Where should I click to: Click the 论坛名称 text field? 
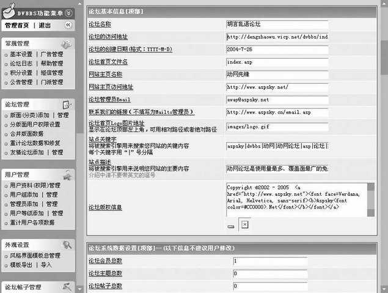coord(277,25)
